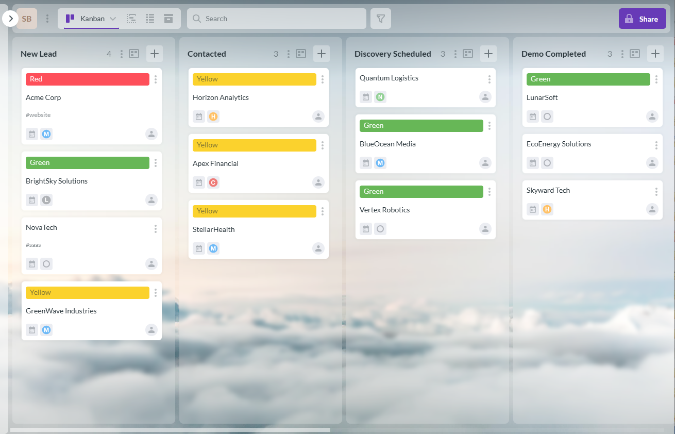Click the red C avatar on Apex Financial
Viewport: 675px width, 434px height.
pyautogui.click(x=213, y=182)
